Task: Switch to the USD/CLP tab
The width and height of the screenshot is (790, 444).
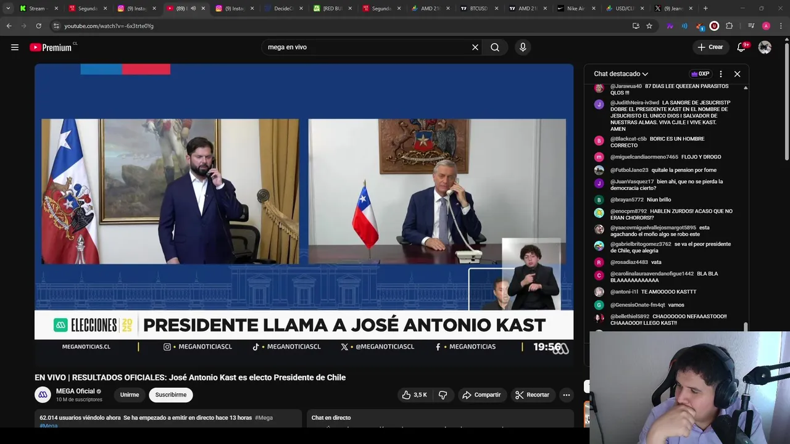Action: click(625, 9)
